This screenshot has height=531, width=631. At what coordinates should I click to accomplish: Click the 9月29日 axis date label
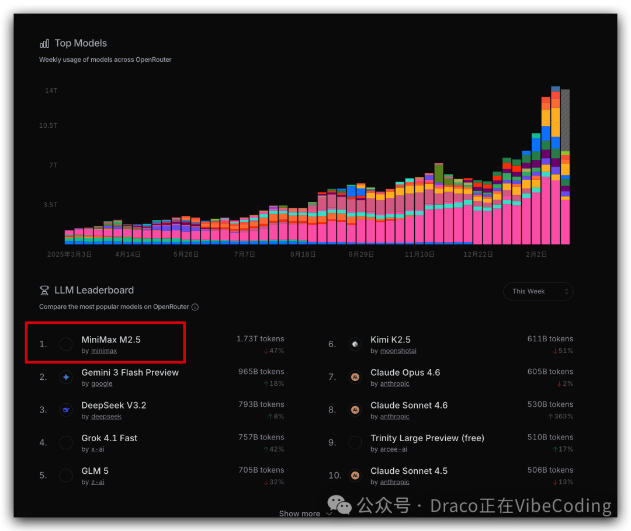click(x=361, y=254)
